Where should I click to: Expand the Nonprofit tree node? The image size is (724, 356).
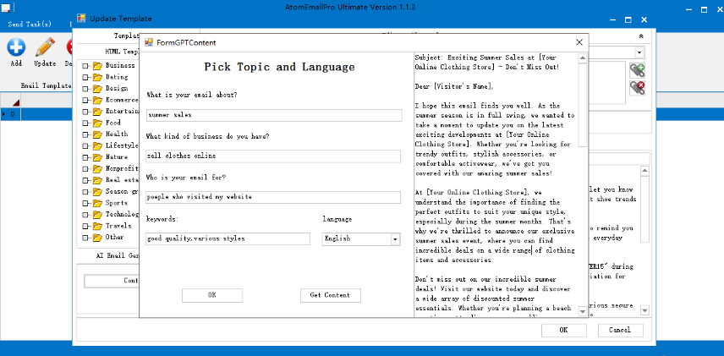pos(85,168)
